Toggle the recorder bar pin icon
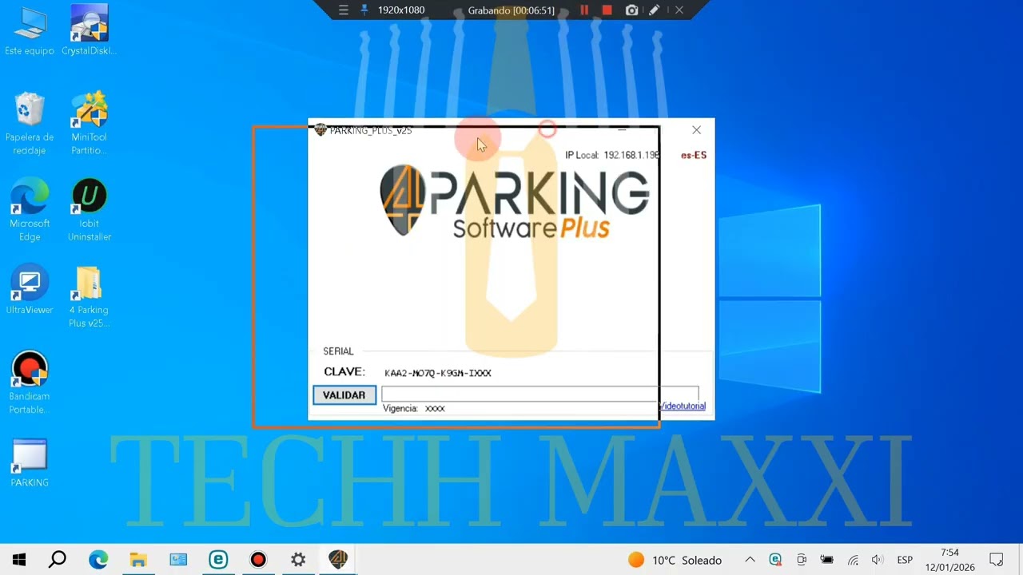This screenshot has height=575, width=1023. pos(364,10)
